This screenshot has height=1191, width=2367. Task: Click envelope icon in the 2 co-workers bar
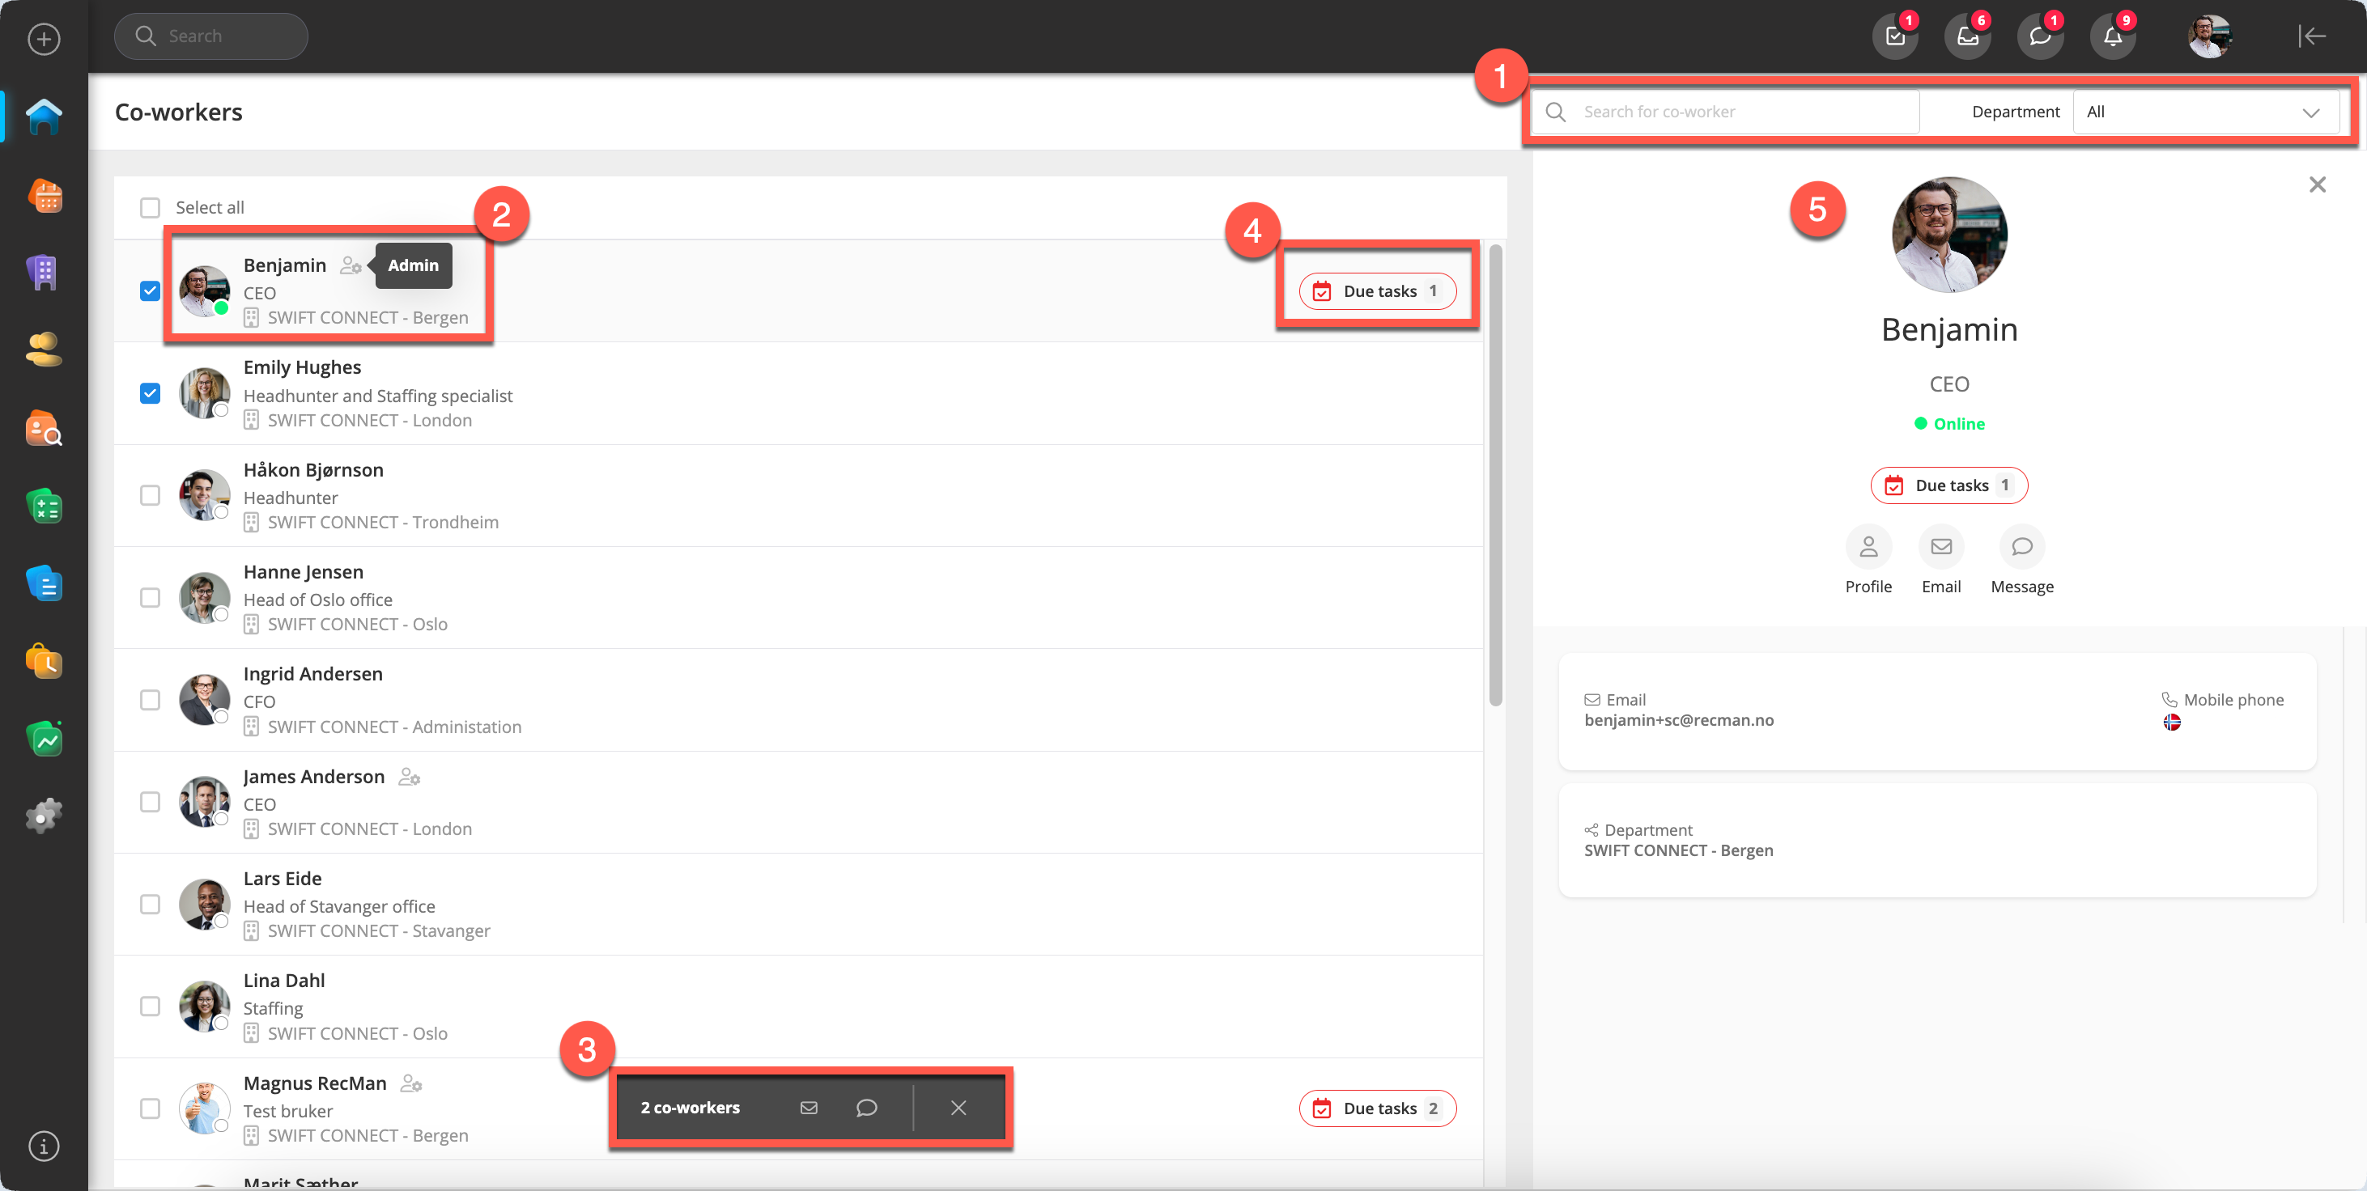click(808, 1108)
